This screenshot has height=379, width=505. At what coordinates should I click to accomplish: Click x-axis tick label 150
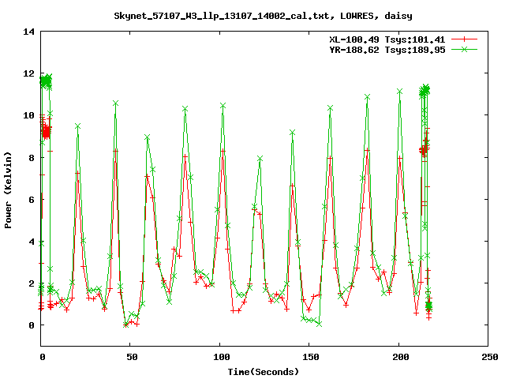pyautogui.click(x=311, y=357)
